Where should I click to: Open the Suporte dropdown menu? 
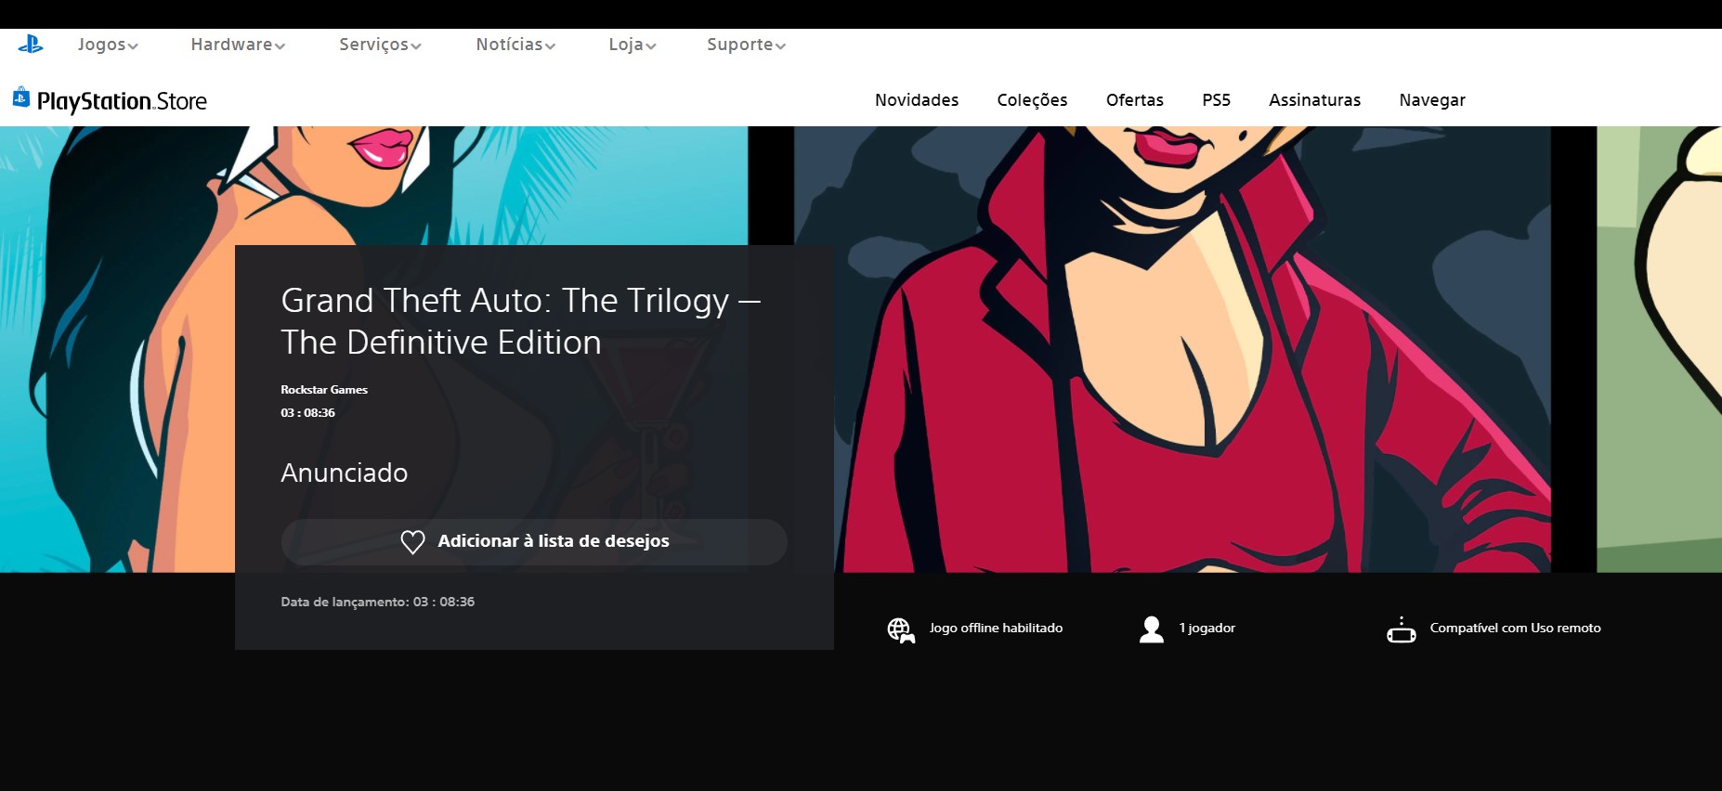tap(746, 45)
